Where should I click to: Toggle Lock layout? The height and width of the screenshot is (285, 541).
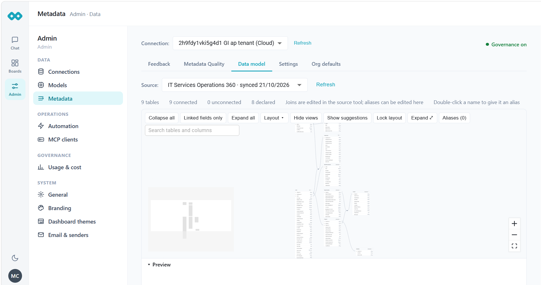389,118
